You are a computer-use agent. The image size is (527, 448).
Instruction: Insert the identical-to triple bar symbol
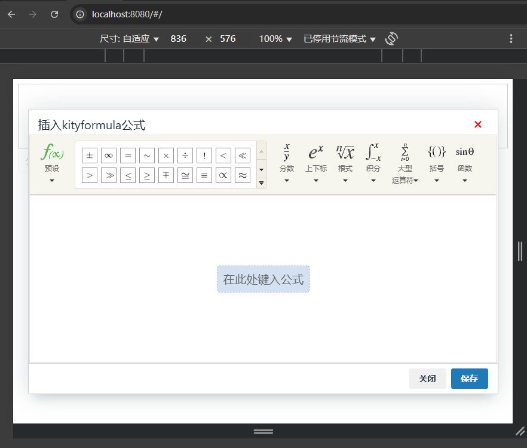coord(204,175)
